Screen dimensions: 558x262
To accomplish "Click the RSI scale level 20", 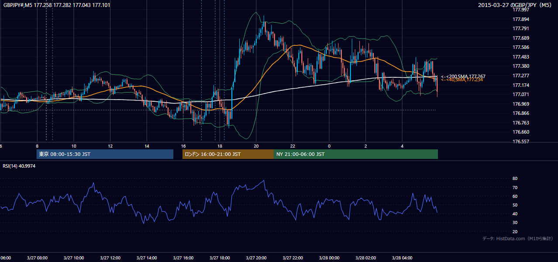I will click(x=515, y=231).
